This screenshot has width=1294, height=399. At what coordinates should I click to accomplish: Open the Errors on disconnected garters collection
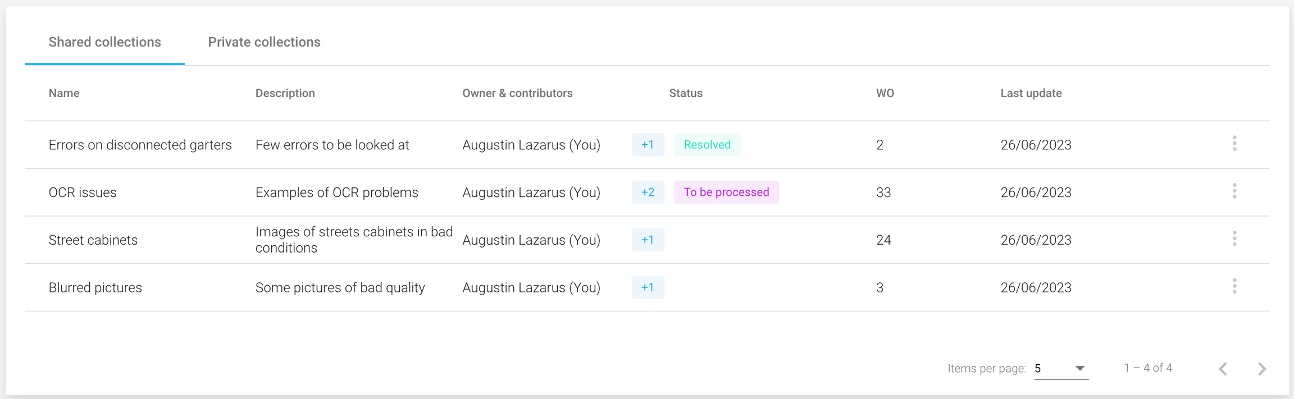(x=140, y=145)
